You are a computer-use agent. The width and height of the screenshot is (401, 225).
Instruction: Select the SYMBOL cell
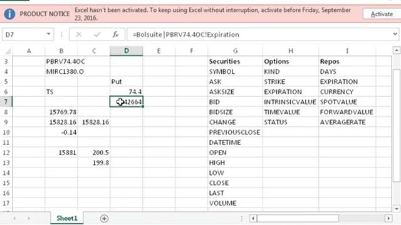pos(236,72)
